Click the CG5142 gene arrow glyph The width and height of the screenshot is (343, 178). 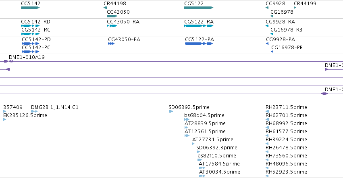click(30, 8)
